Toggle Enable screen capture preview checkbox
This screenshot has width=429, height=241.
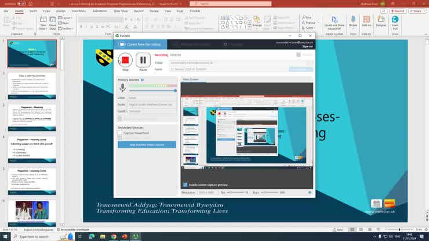tap(185, 185)
